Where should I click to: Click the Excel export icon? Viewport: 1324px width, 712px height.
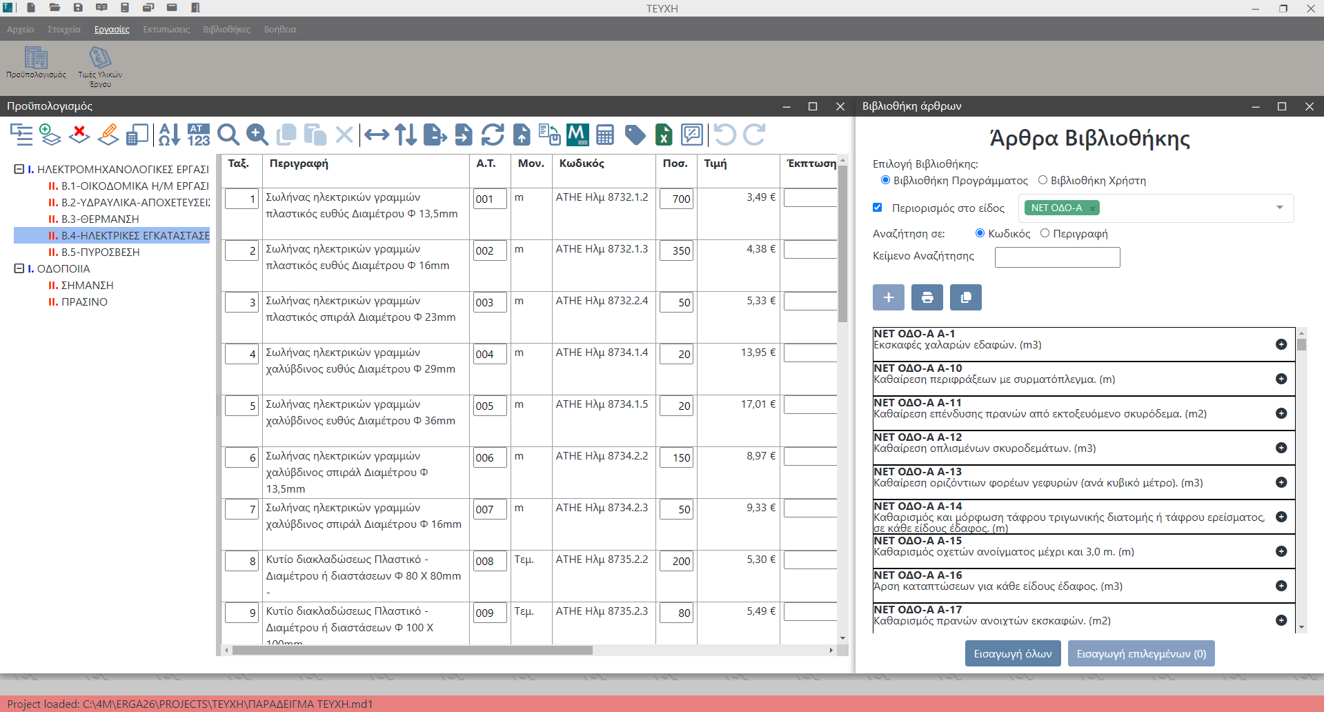(663, 135)
